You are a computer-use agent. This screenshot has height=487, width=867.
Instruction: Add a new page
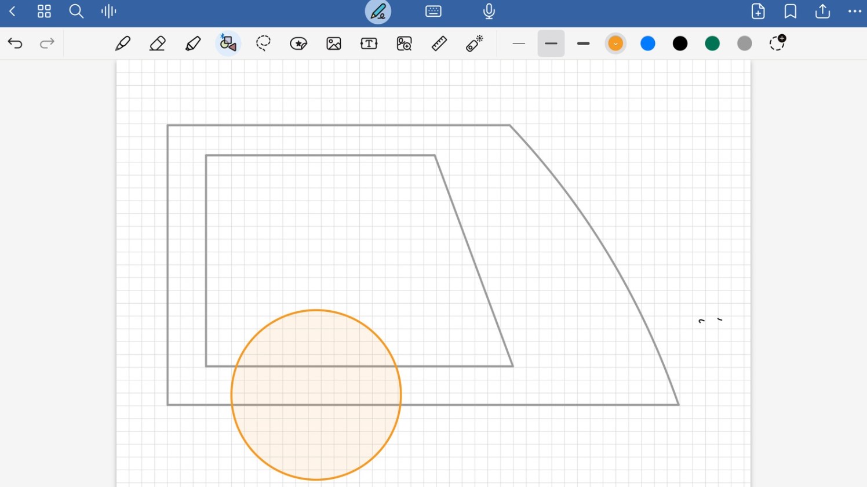(758, 11)
